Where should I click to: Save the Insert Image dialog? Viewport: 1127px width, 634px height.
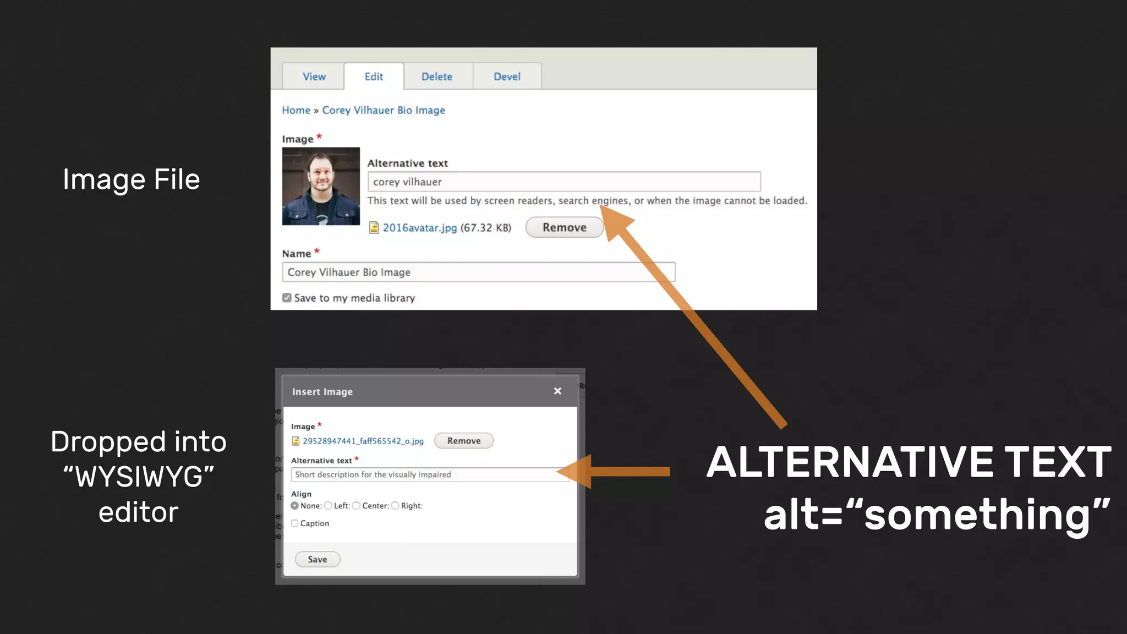(x=318, y=559)
